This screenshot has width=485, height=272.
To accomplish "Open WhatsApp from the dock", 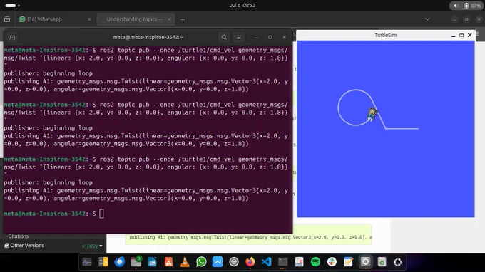I will coord(201,262).
